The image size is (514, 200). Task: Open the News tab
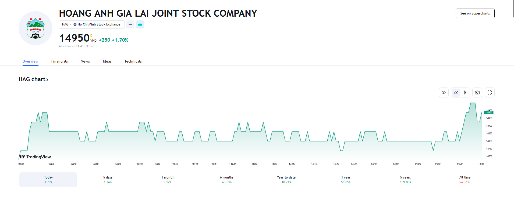85,61
